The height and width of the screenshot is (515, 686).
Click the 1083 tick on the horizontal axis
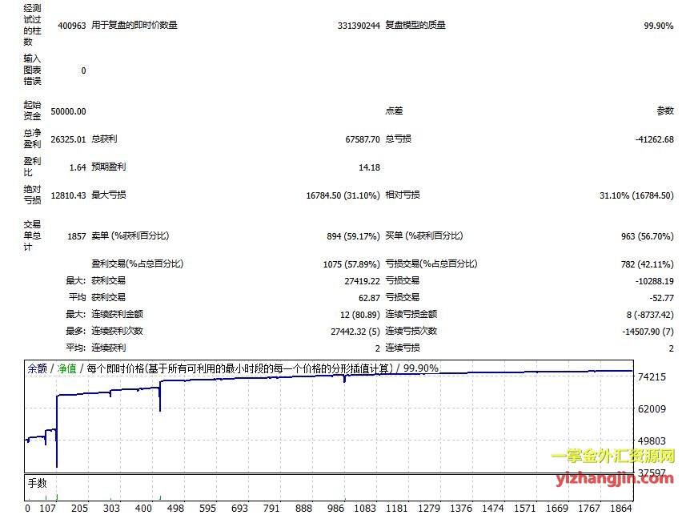(364, 508)
